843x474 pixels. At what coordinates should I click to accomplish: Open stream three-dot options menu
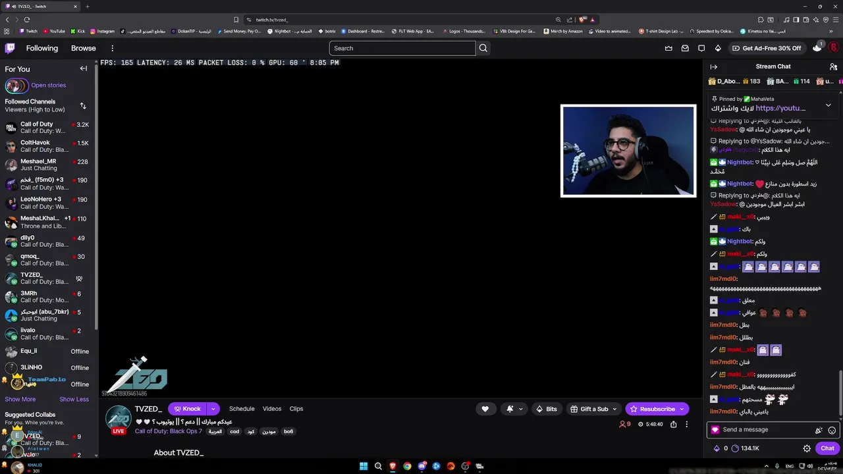pyautogui.click(x=686, y=425)
